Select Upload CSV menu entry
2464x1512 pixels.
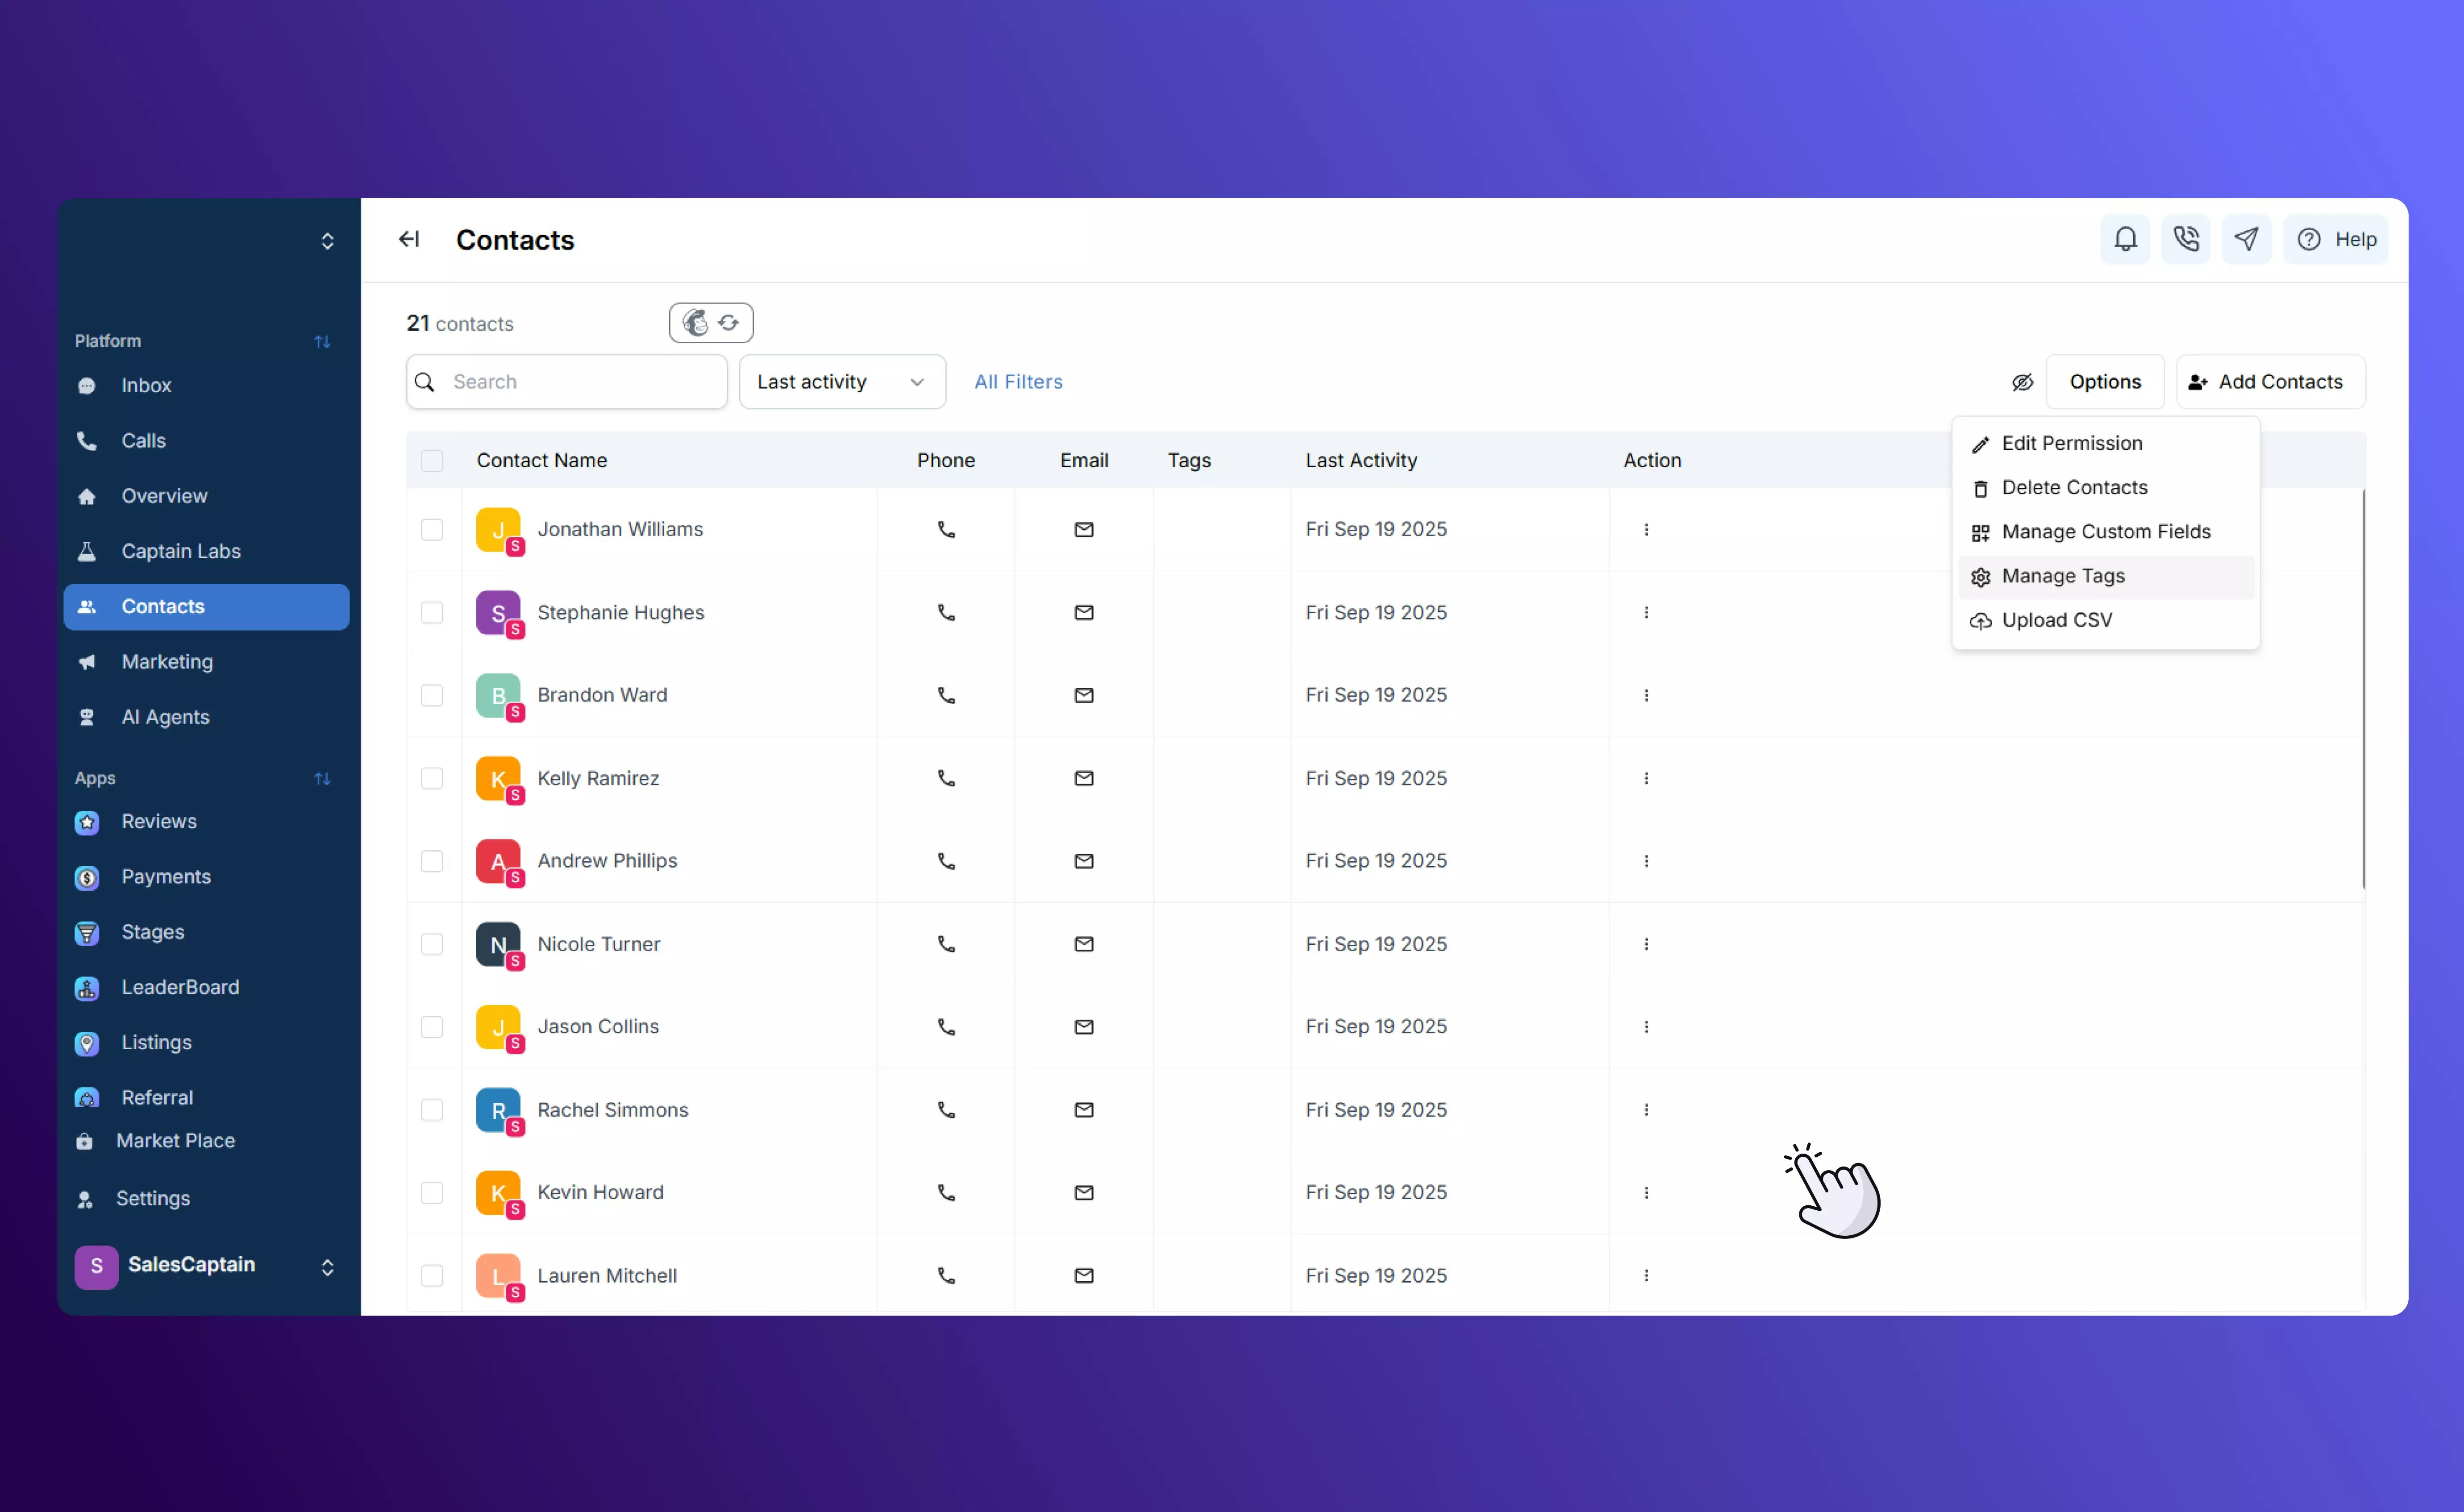pyautogui.click(x=2056, y=620)
